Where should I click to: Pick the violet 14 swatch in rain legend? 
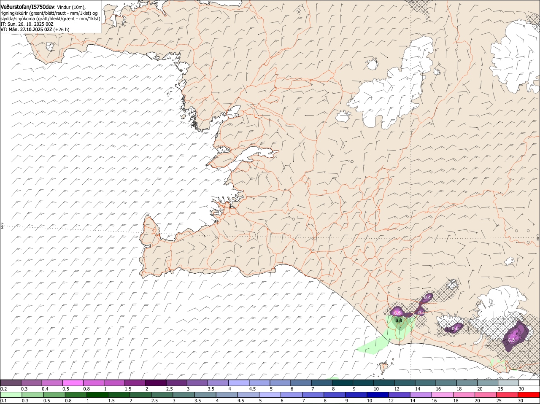(x=421, y=395)
